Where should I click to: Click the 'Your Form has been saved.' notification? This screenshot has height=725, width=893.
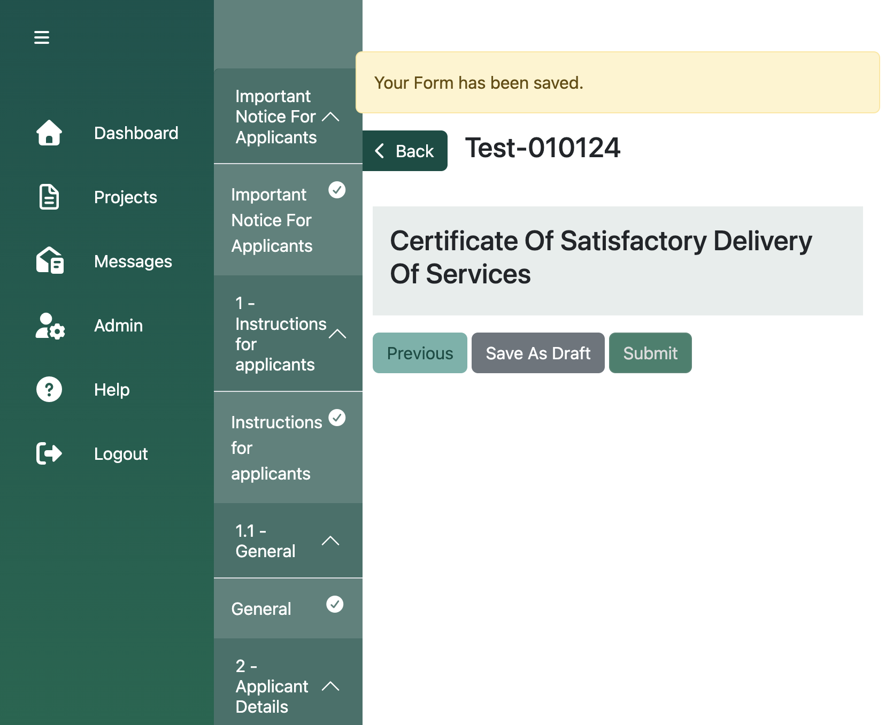coord(618,82)
